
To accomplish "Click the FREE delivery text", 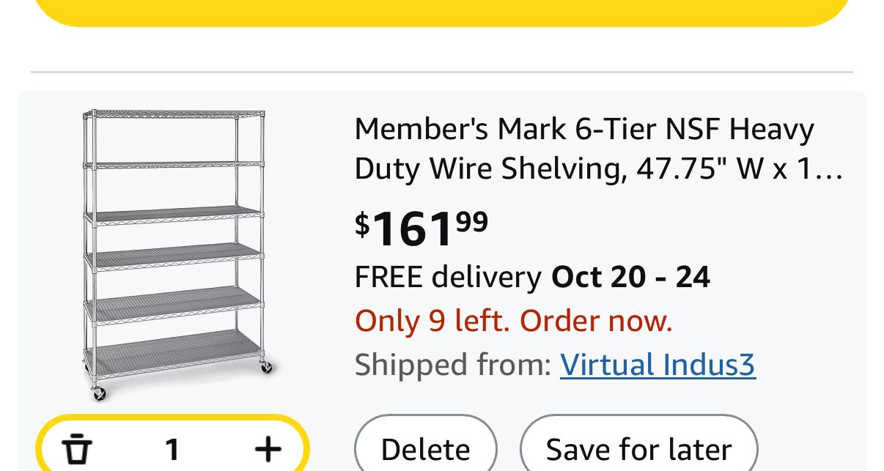I will click(x=447, y=278).
